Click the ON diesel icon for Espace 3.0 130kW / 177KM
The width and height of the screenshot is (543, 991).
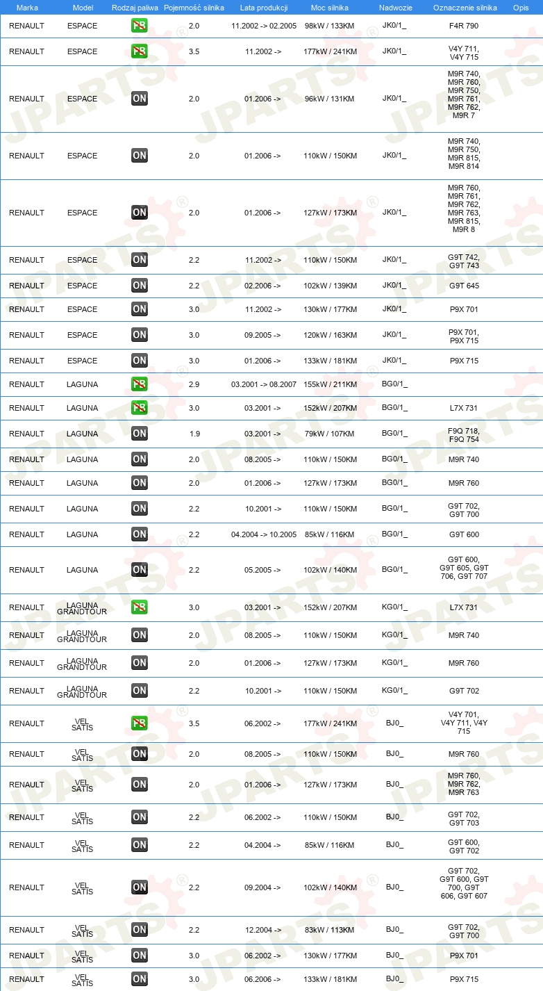140,309
